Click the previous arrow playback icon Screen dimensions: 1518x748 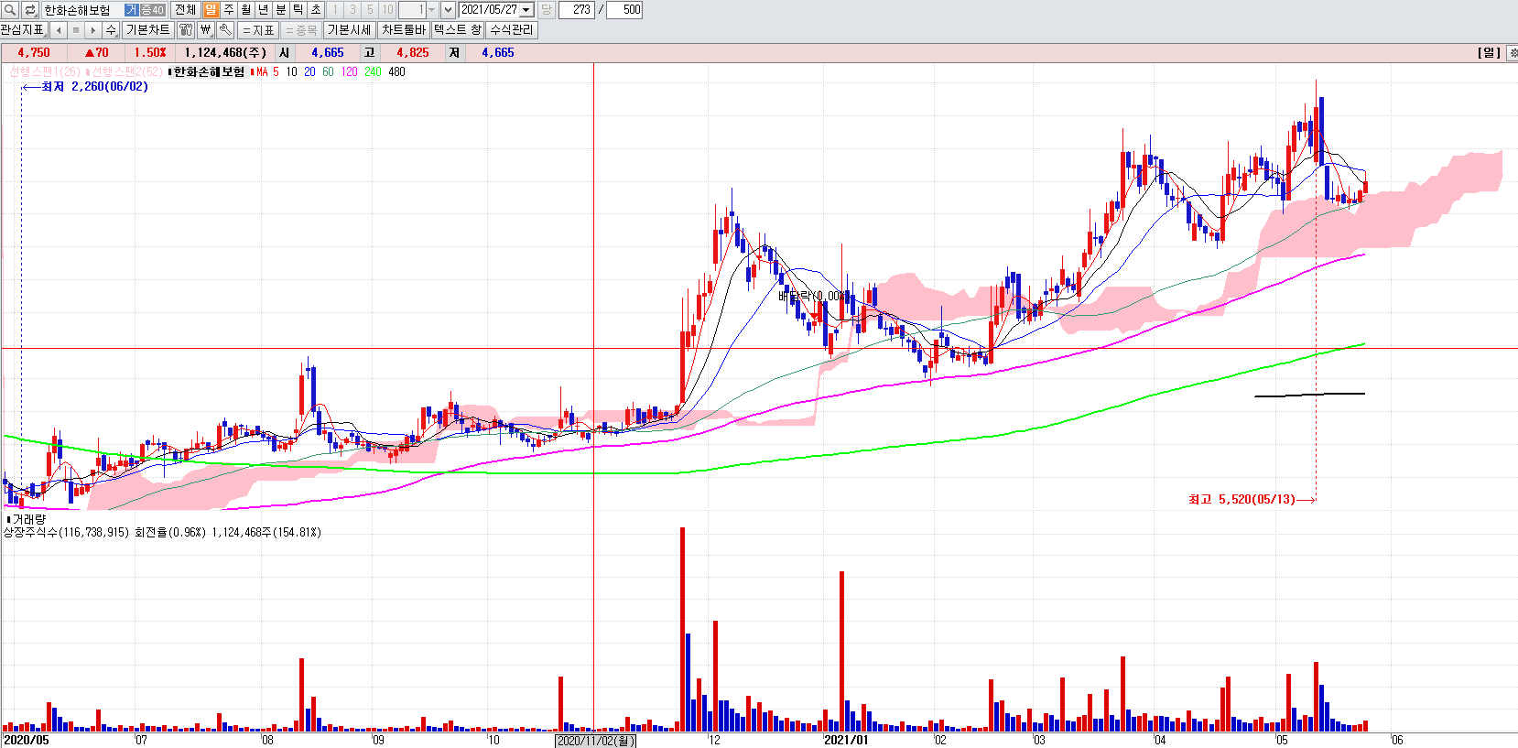59,30
